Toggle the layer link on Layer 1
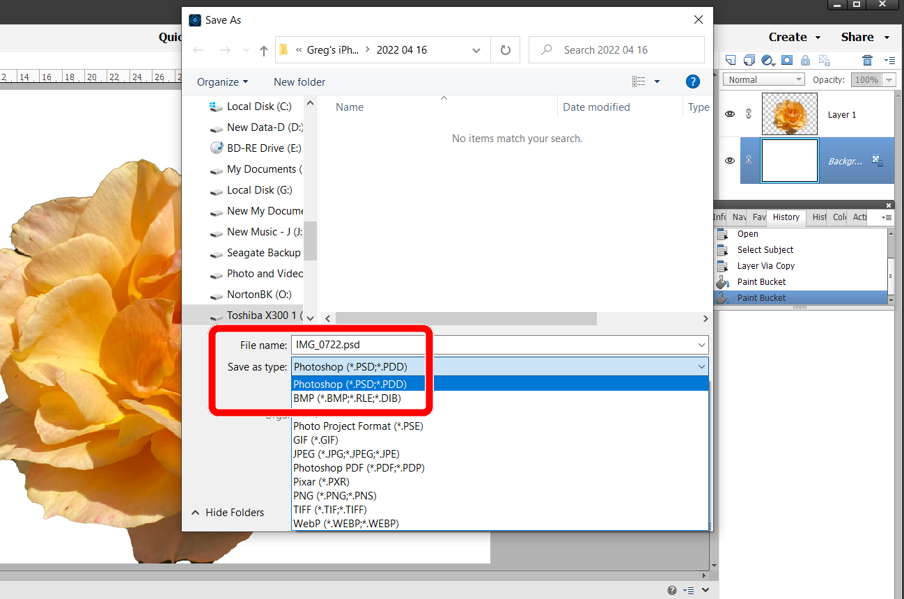Screen dimensions: 904x599 click(748, 114)
